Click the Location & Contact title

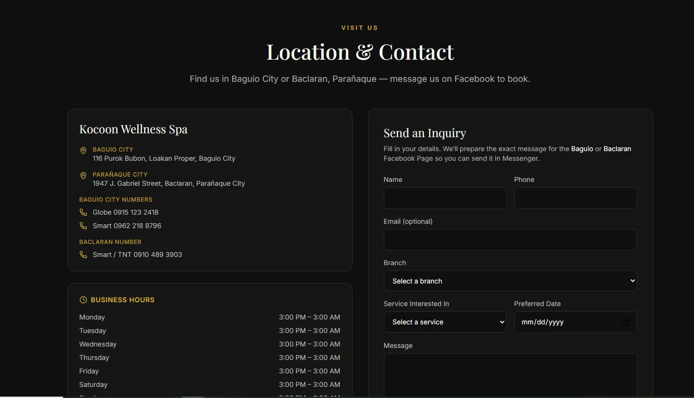(x=360, y=51)
